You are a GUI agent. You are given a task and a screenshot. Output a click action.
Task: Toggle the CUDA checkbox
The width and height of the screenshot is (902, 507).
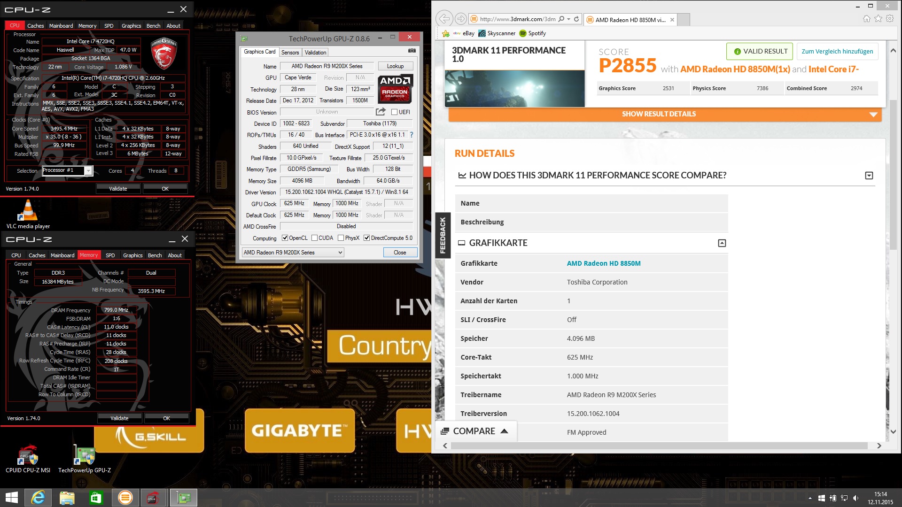click(x=314, y=238)
